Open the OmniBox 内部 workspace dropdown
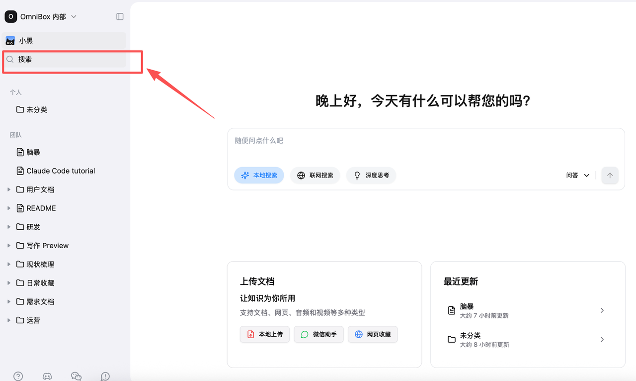 48,16
